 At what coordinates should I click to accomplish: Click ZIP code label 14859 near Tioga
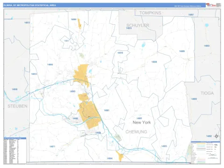pyautogui.click(x=194, y=99)
